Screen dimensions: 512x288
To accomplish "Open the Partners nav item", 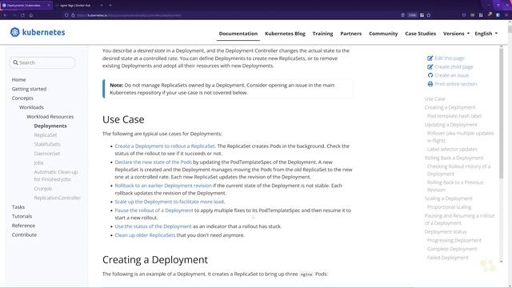I will pyautogui.click(x=350, y=34).
